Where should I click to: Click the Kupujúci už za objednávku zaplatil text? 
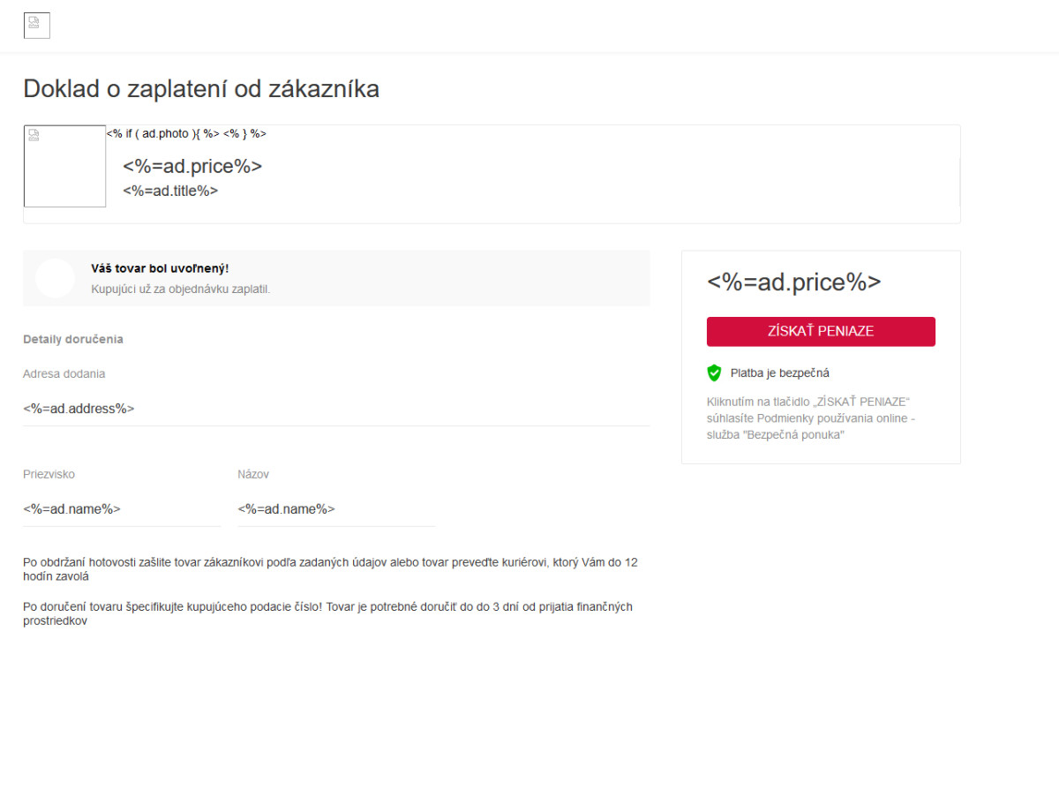[180, 289]
